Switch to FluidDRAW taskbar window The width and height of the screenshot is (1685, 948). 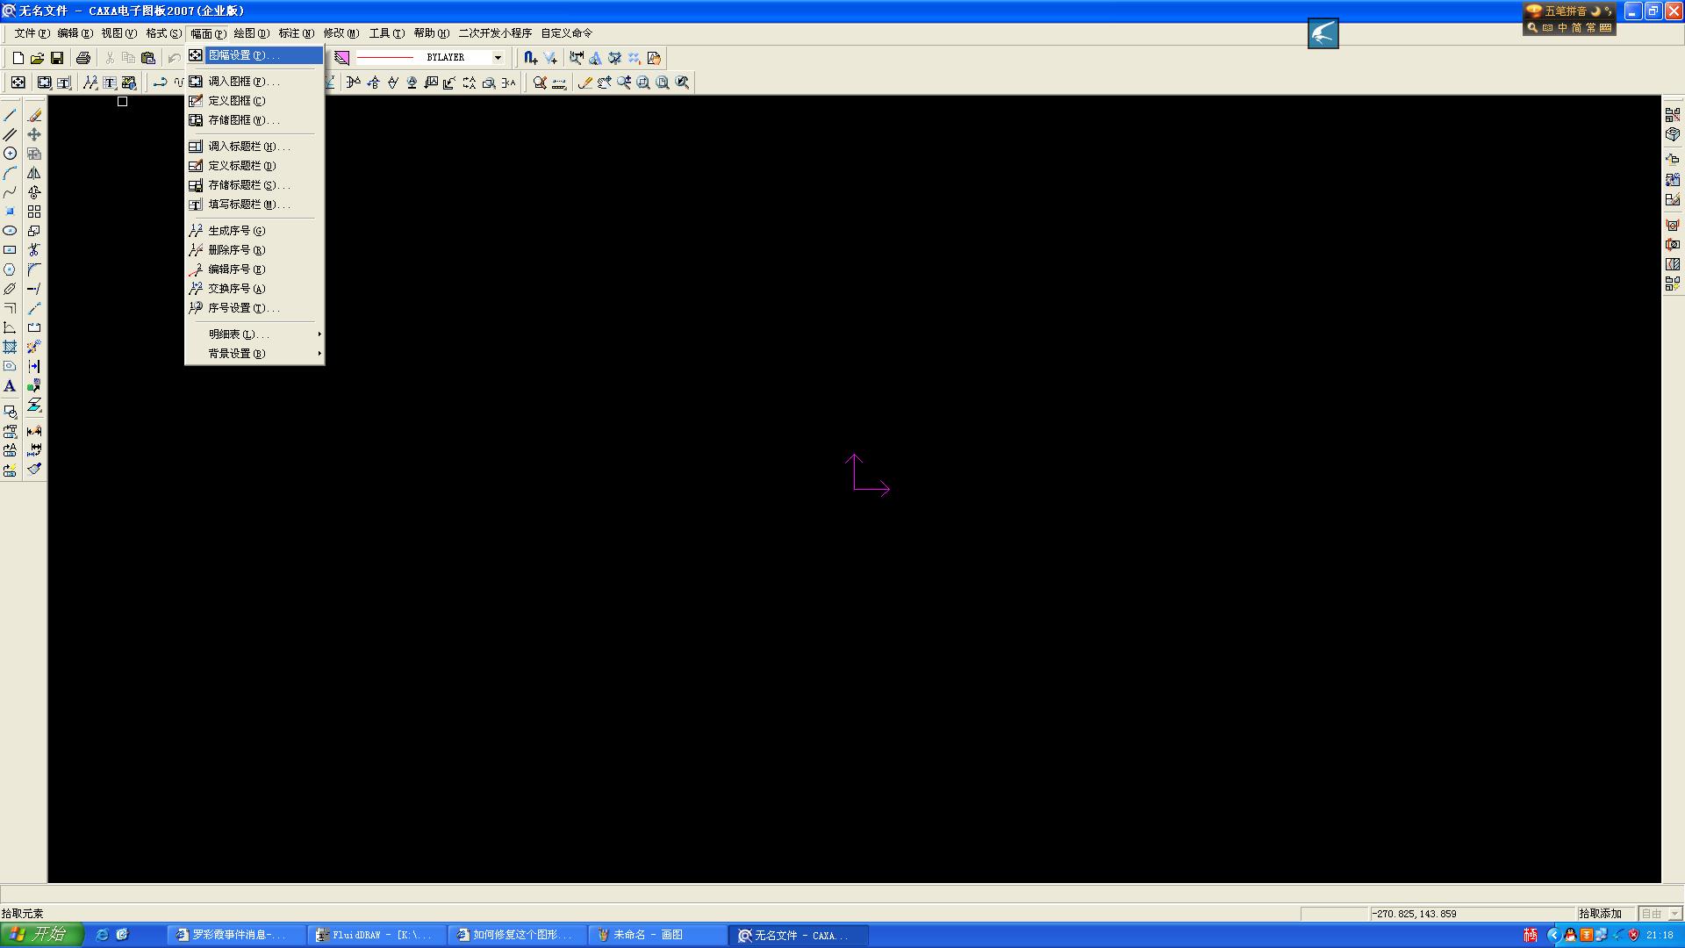(376, 935)
